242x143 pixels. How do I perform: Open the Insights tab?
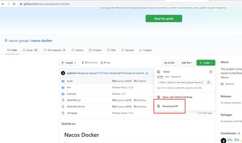146,50
